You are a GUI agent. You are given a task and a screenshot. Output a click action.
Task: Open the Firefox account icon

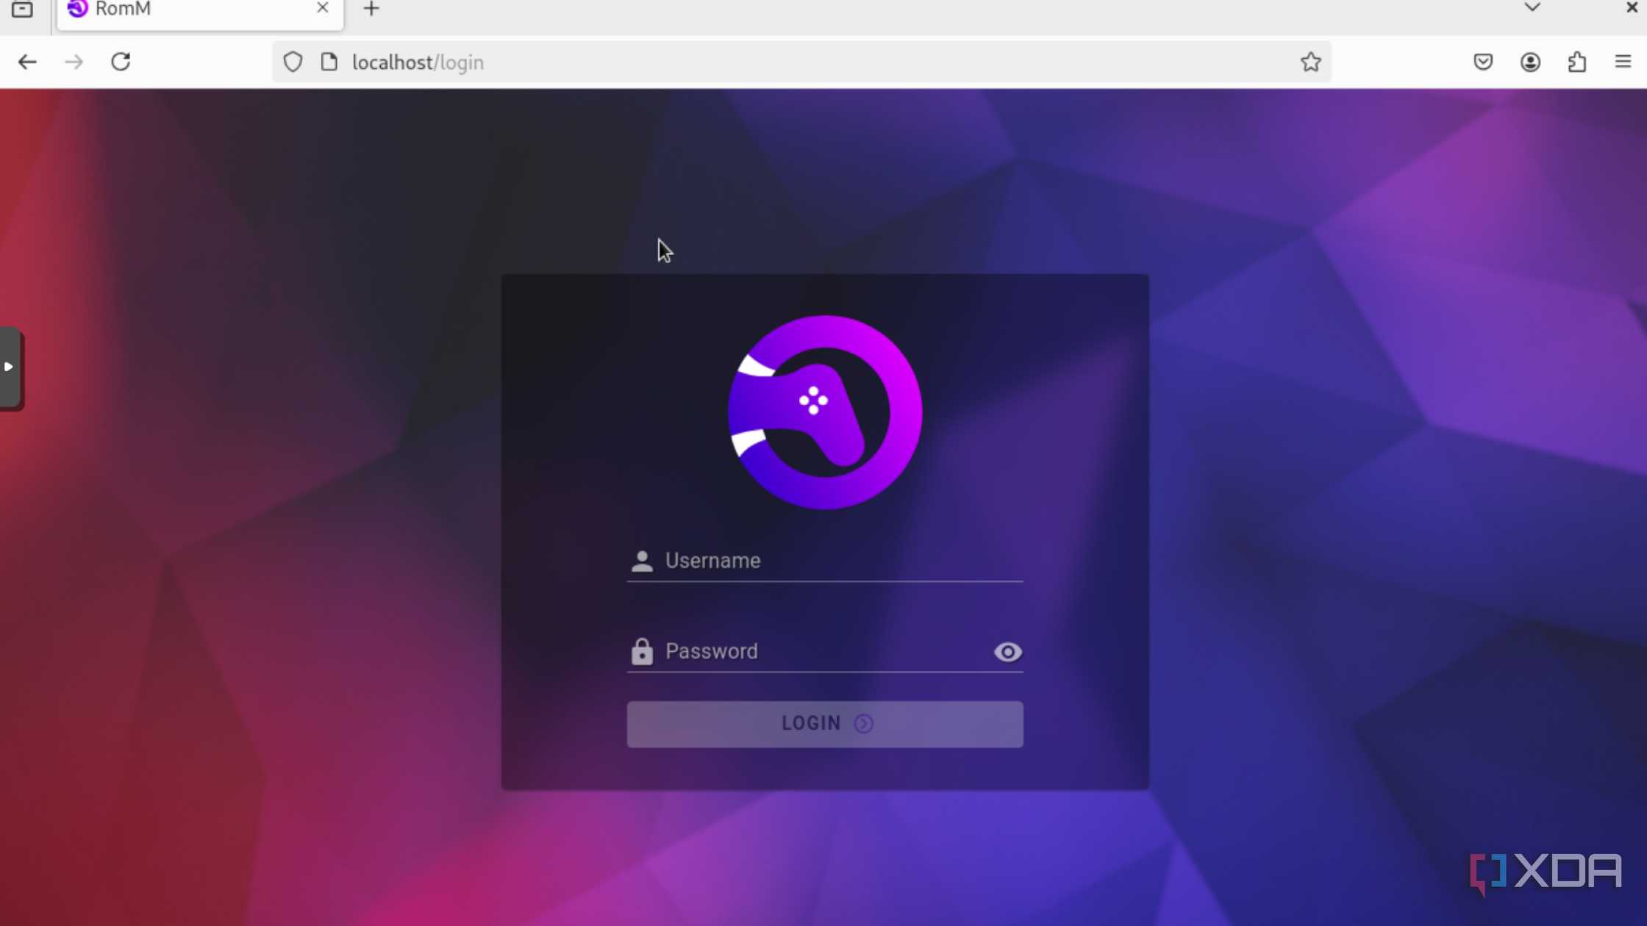[1530, 62]
